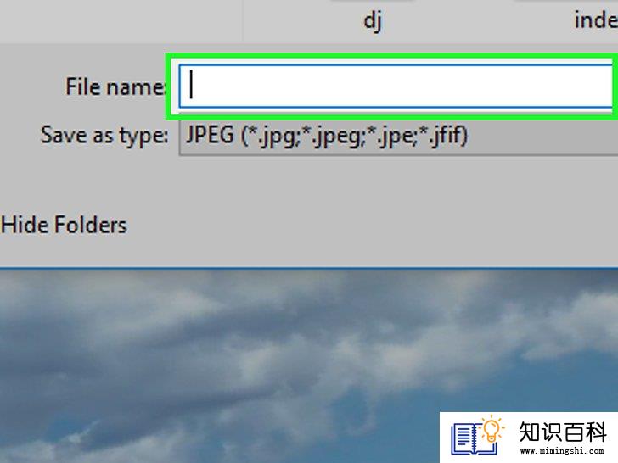Click the file list area between dj and inde
The width and height of the screenshot is (618, 463).
(x=477, y=20)
